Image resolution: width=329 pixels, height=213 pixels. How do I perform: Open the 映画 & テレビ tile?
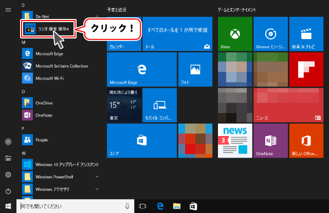pos(306,34)
